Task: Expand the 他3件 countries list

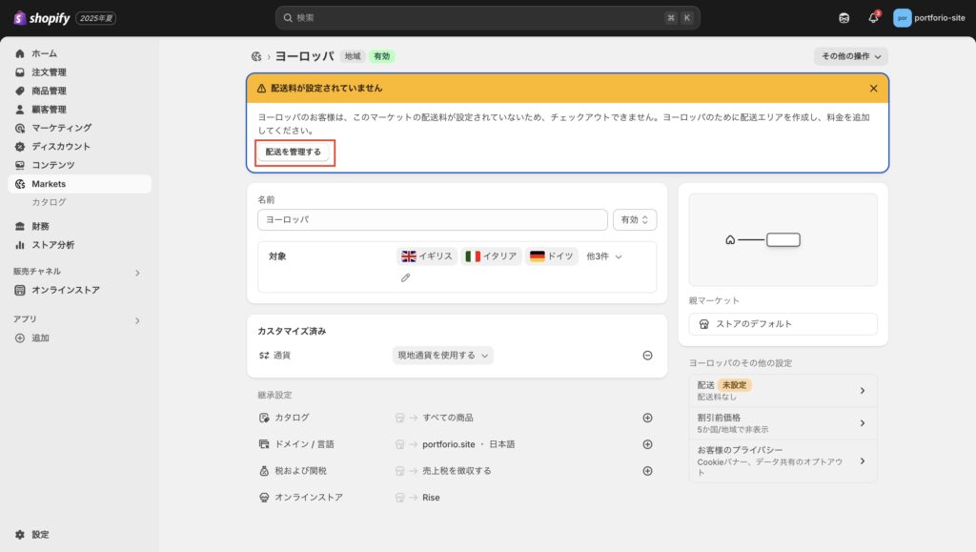Action: [604, 256]
